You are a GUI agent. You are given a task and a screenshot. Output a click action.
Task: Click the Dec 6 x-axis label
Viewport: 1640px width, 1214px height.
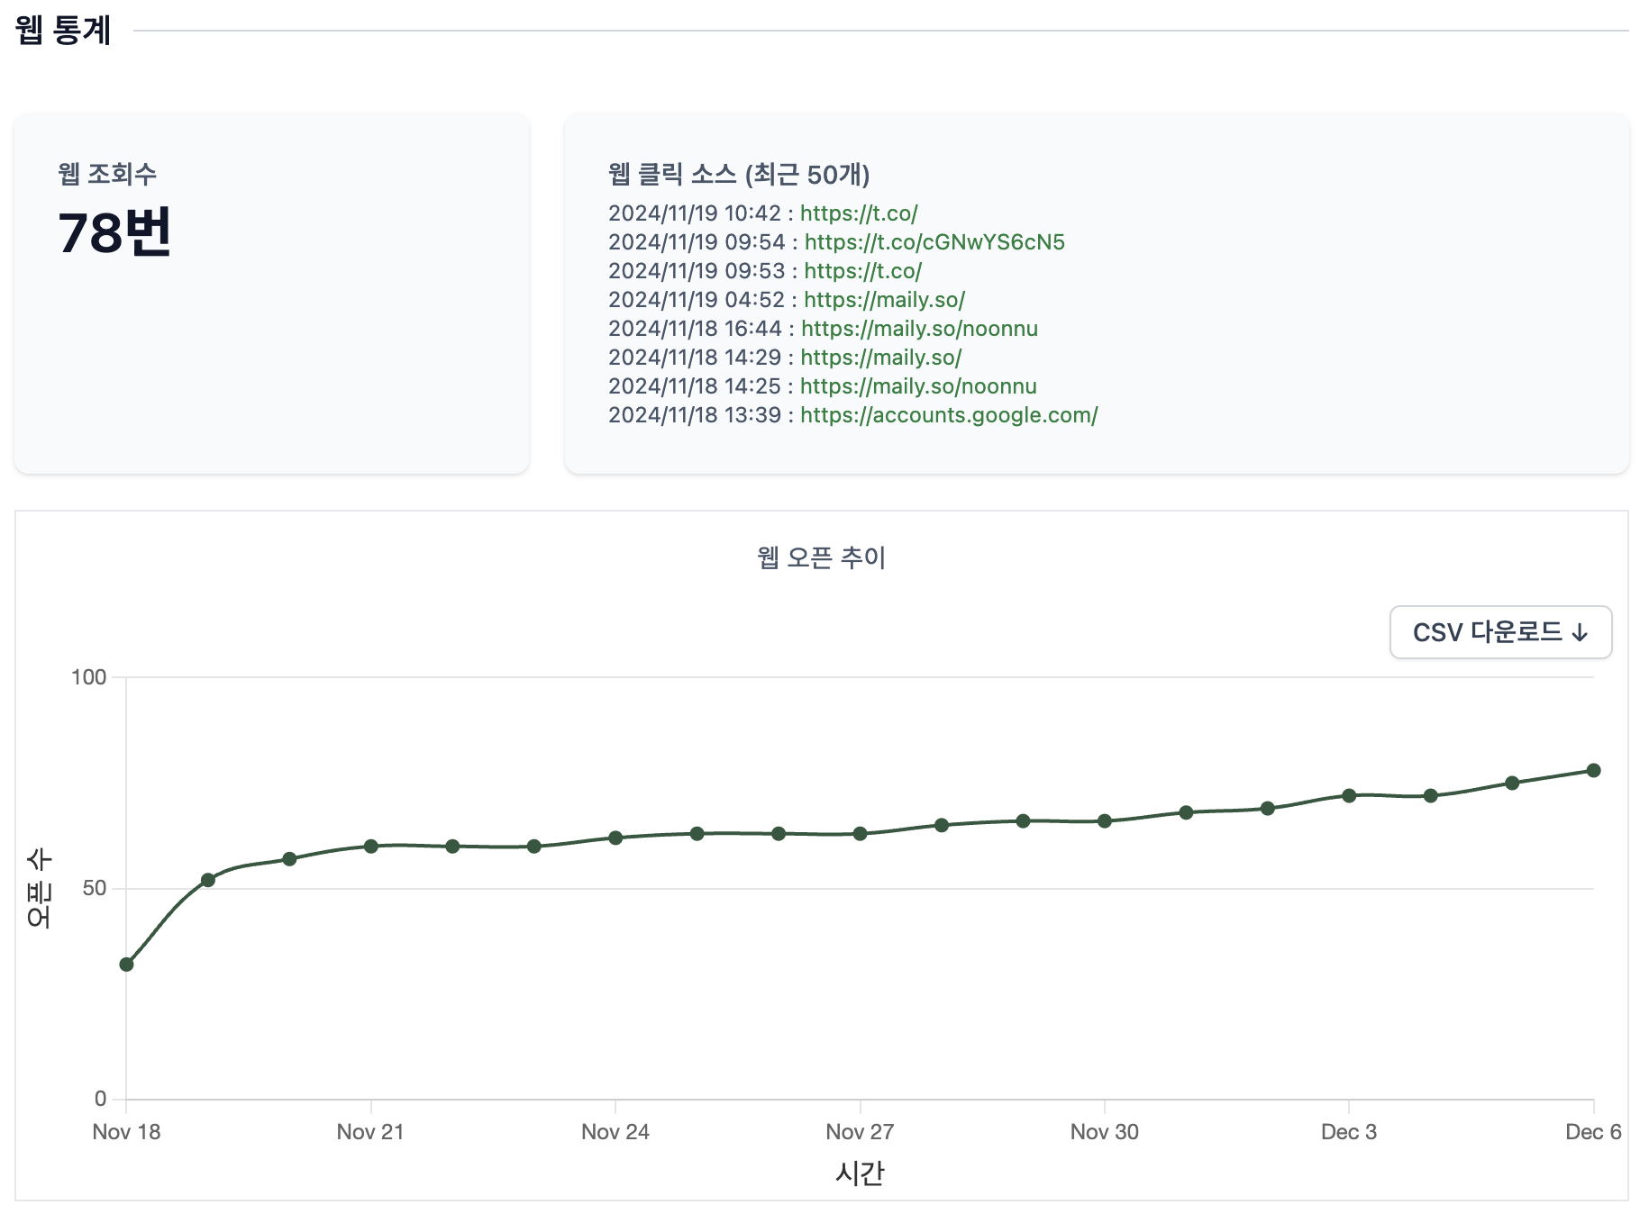coord(1593,1132)
